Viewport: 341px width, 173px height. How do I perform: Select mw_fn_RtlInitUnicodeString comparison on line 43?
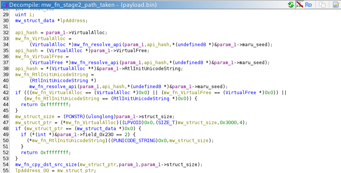[63, 99]
